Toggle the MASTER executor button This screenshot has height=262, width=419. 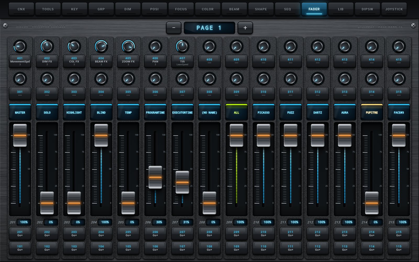tap(20, 112)
